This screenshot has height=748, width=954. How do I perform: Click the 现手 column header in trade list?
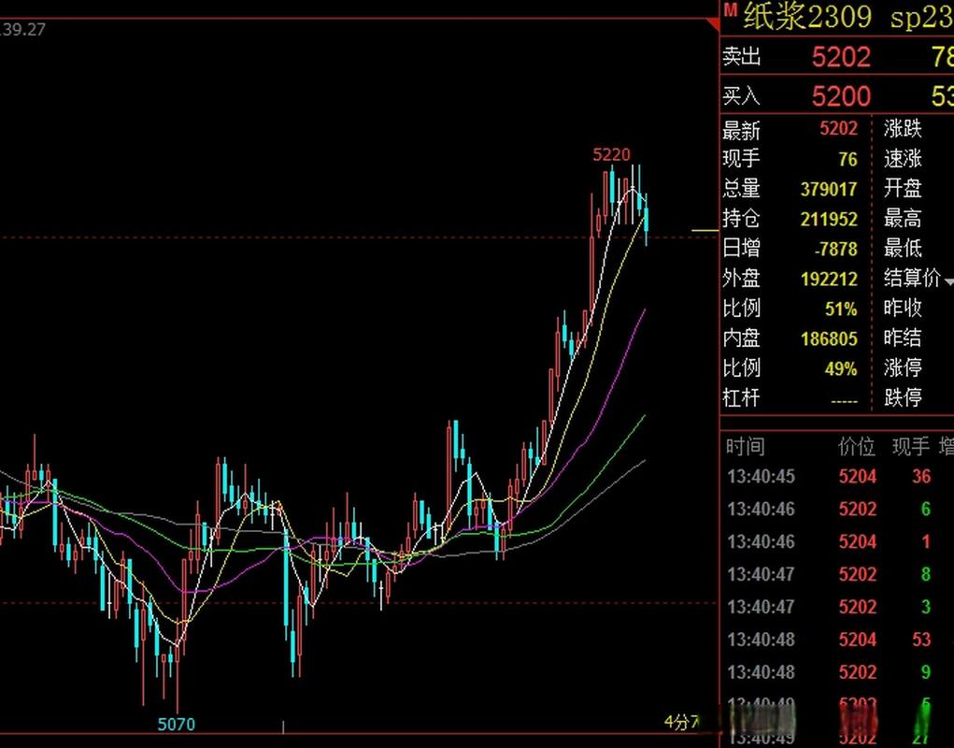[x=910, y=446]
